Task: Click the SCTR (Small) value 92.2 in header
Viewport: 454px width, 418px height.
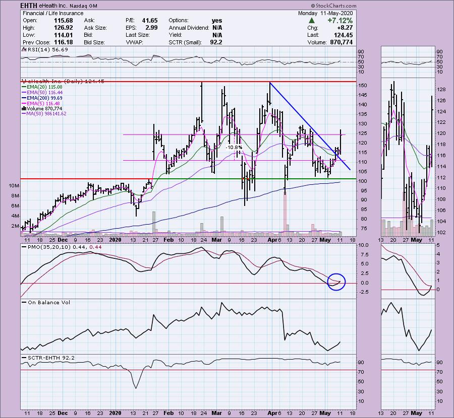Action: click(216, 42)
